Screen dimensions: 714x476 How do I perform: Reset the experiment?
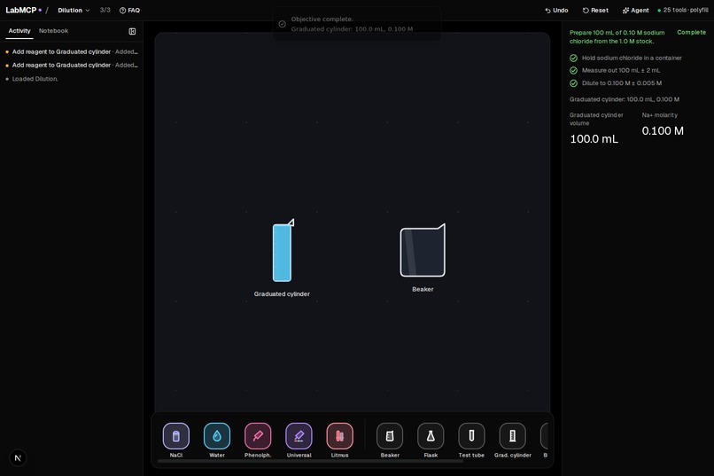(595, 10)
